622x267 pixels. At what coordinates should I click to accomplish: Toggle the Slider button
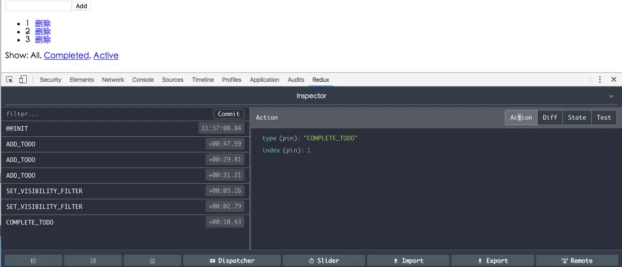324,260
